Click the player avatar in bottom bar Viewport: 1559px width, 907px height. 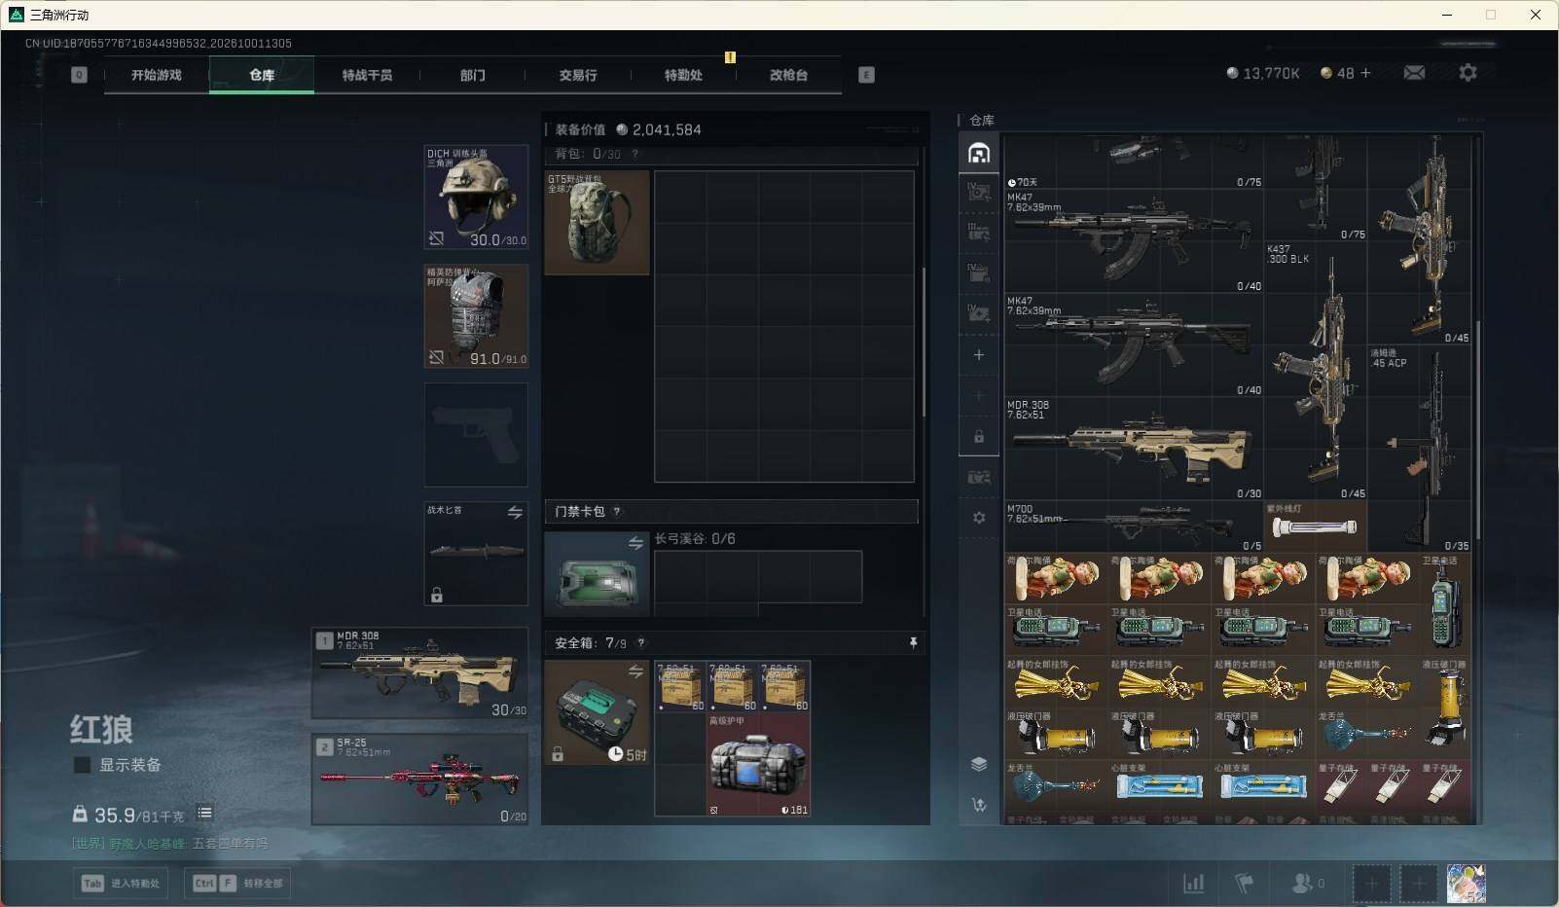(1466, 884)
